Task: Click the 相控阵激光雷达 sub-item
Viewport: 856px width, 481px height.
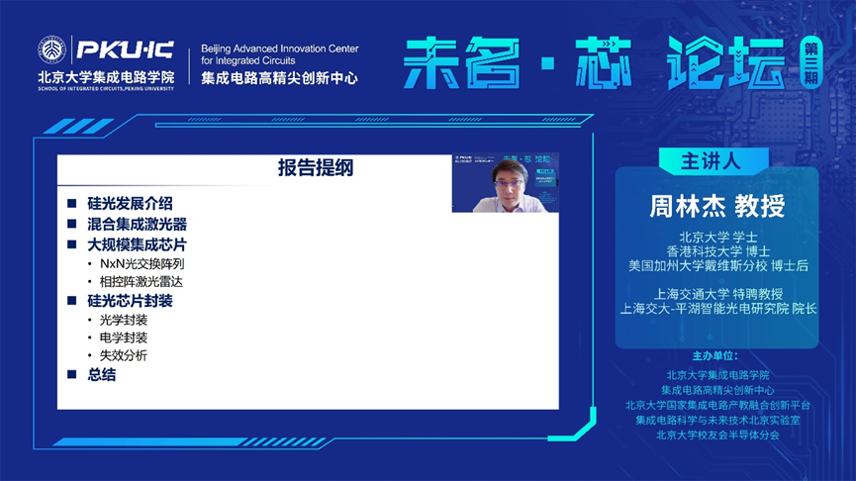Action: pyautogui.click(x=142, y=282)
